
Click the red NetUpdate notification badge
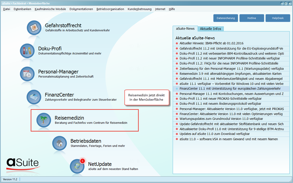tap(82, 161)
